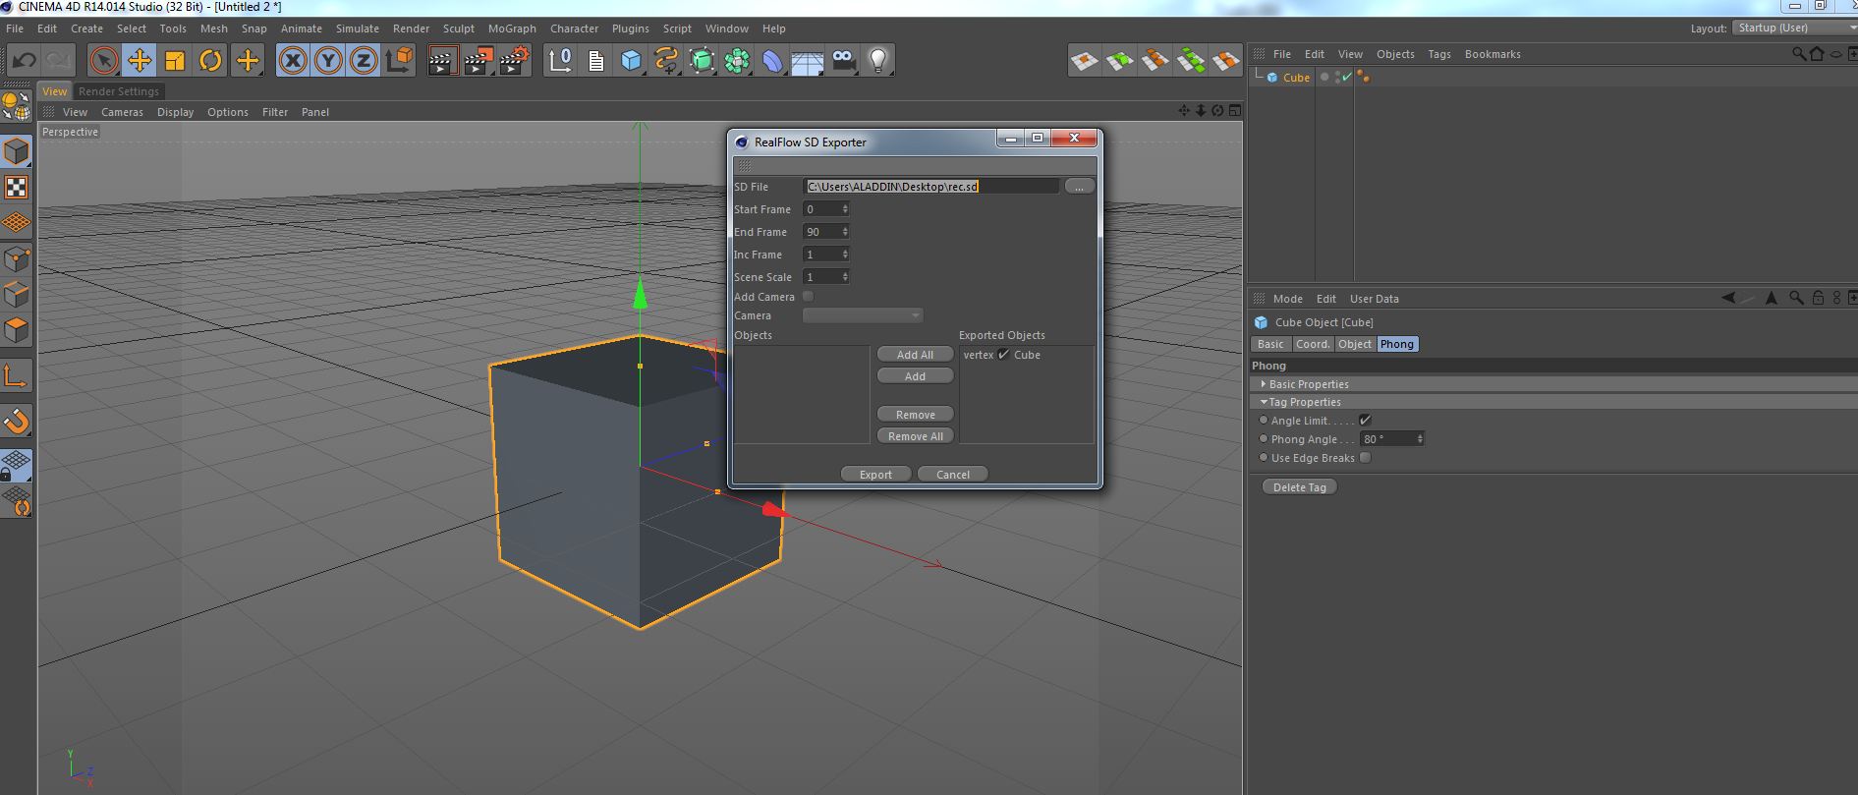1858x795 pixels.
Task: Click Cancel in RealFlow SD Exporter
Action: (953, 475)
